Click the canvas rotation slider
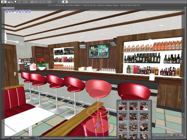187x140 pixels. tap(32, 138)
